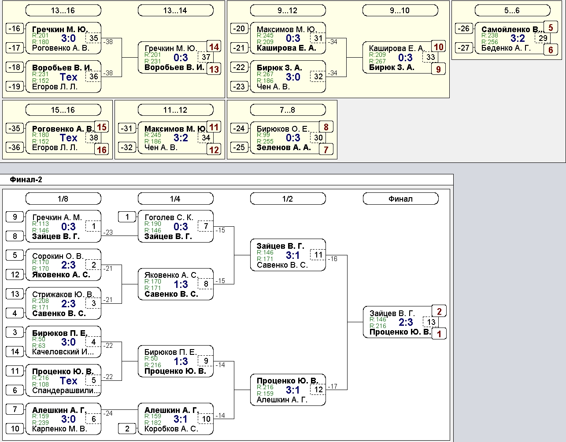Click player name Сорокин О. В.

click(x=58, y=256)
